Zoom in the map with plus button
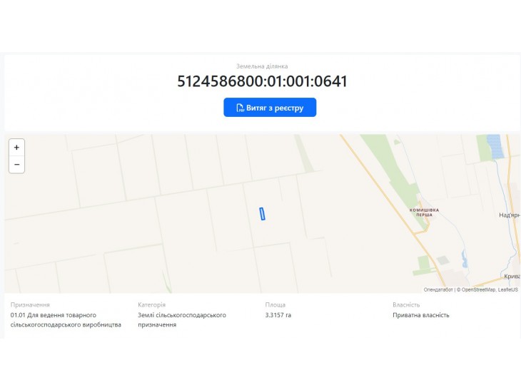The image size is (521, 390). pos(16,148)
